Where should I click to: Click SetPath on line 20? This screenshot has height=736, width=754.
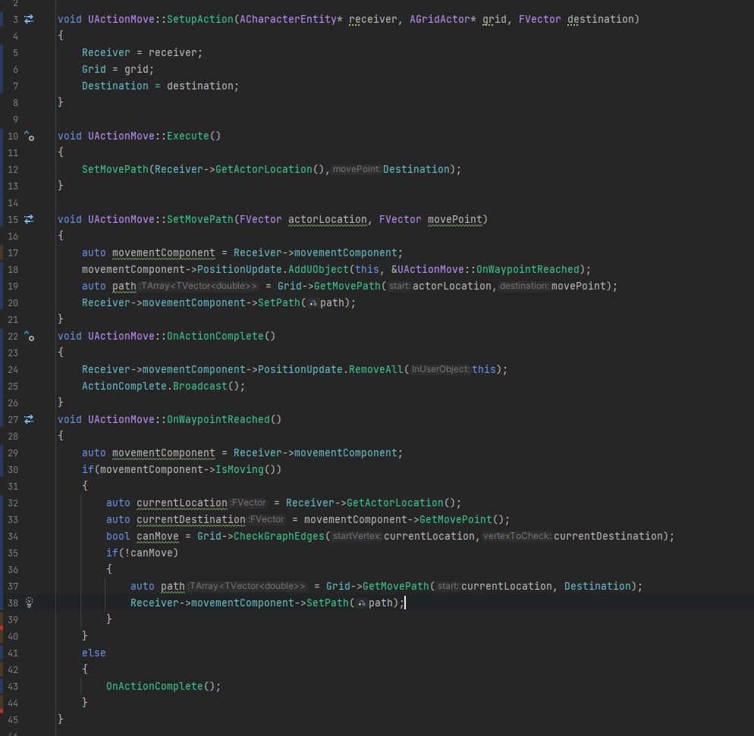coord(279,303)
